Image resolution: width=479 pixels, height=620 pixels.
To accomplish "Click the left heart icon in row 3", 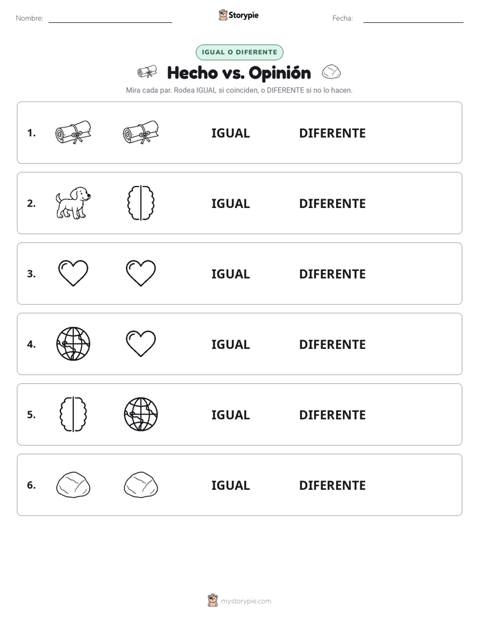I will 73,273.
